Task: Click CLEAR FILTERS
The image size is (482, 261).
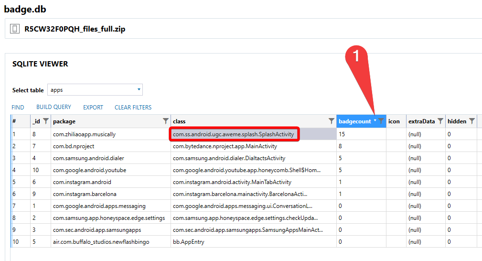Action: tap(133, 108)
